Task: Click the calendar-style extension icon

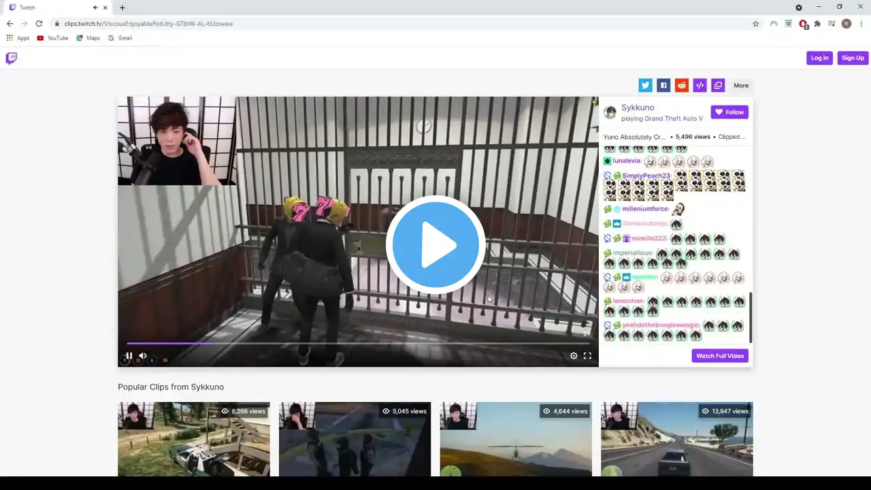Action: coord(788,24)
